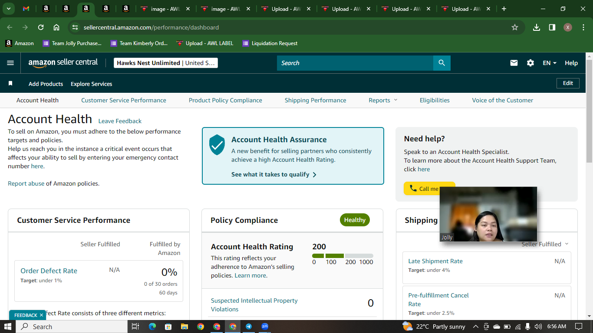Click the Leave Feedback link
Viewport: 593px width, 333px height.
click(x=120, y=121)
